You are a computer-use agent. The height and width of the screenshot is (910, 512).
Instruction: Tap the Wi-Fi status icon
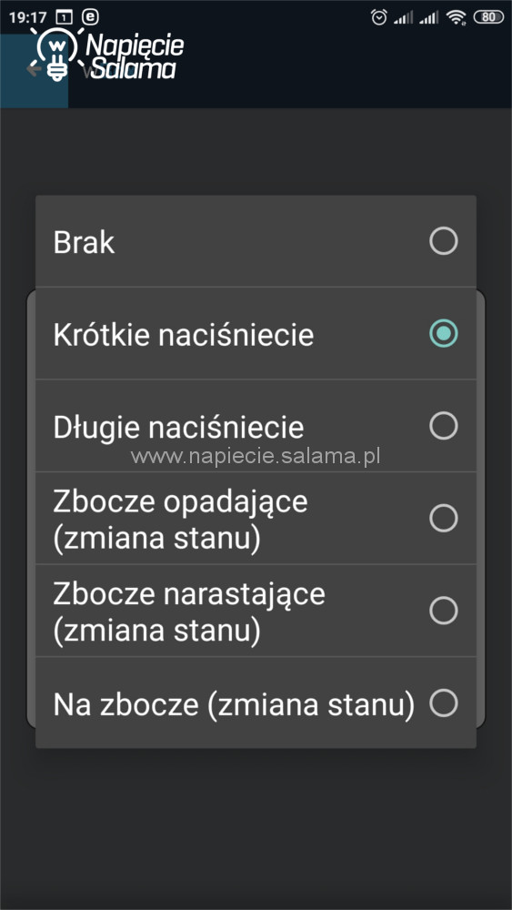pos(457,17)
